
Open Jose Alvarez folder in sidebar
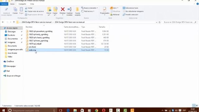click(x=12, y=53)
